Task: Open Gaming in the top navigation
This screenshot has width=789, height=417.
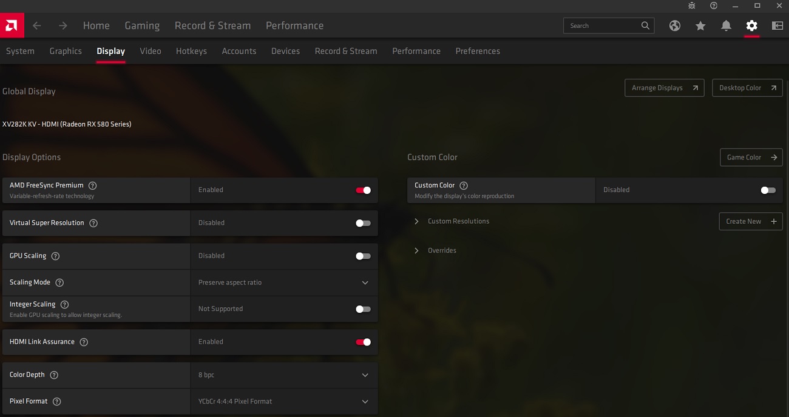Action: pyautogui.click(x=142, y=25)
